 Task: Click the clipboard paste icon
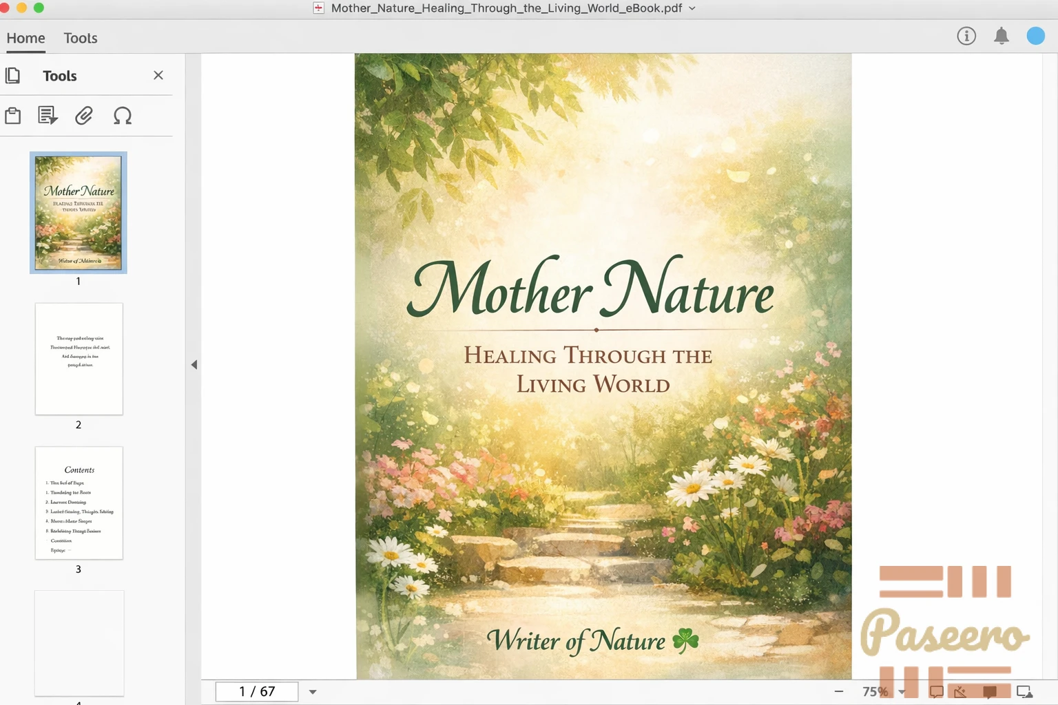point(13,116)
